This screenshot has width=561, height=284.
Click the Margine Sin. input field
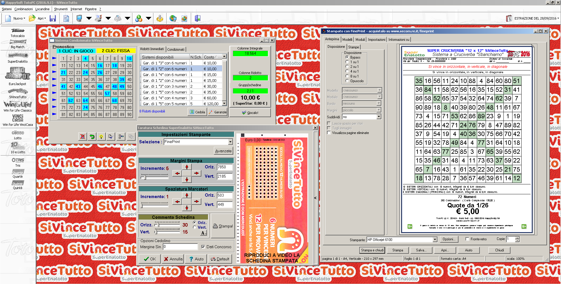(180, 247)
